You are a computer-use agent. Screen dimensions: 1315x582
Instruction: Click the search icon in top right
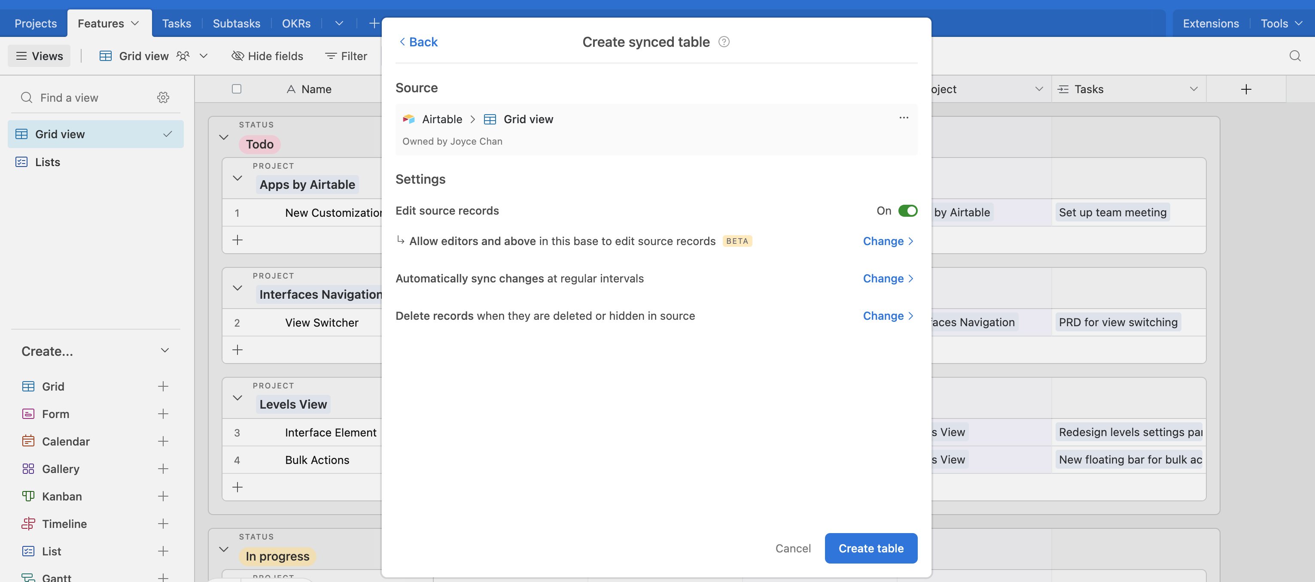[x=1295, y=55]
